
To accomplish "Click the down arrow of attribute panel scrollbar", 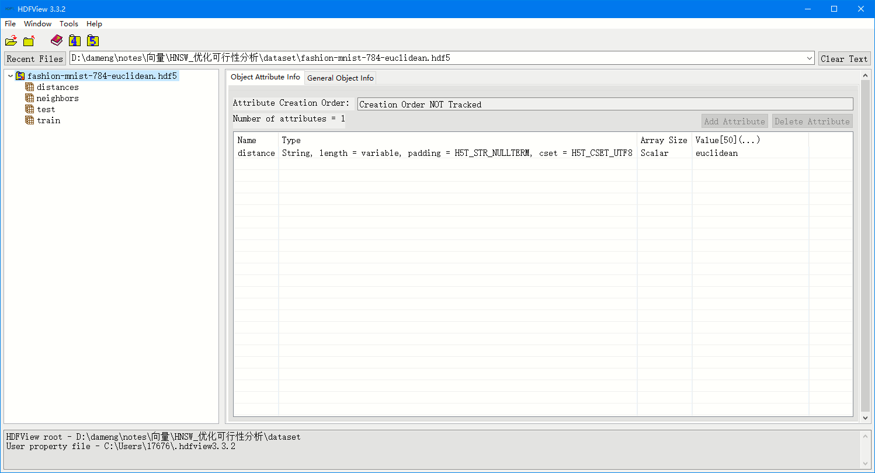I will 866,418.
